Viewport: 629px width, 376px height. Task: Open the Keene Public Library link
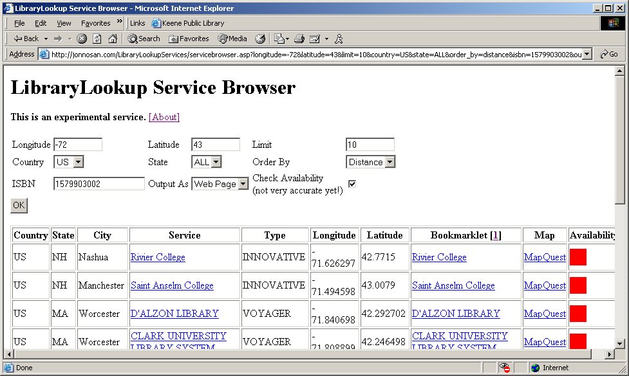pos(188,23)
